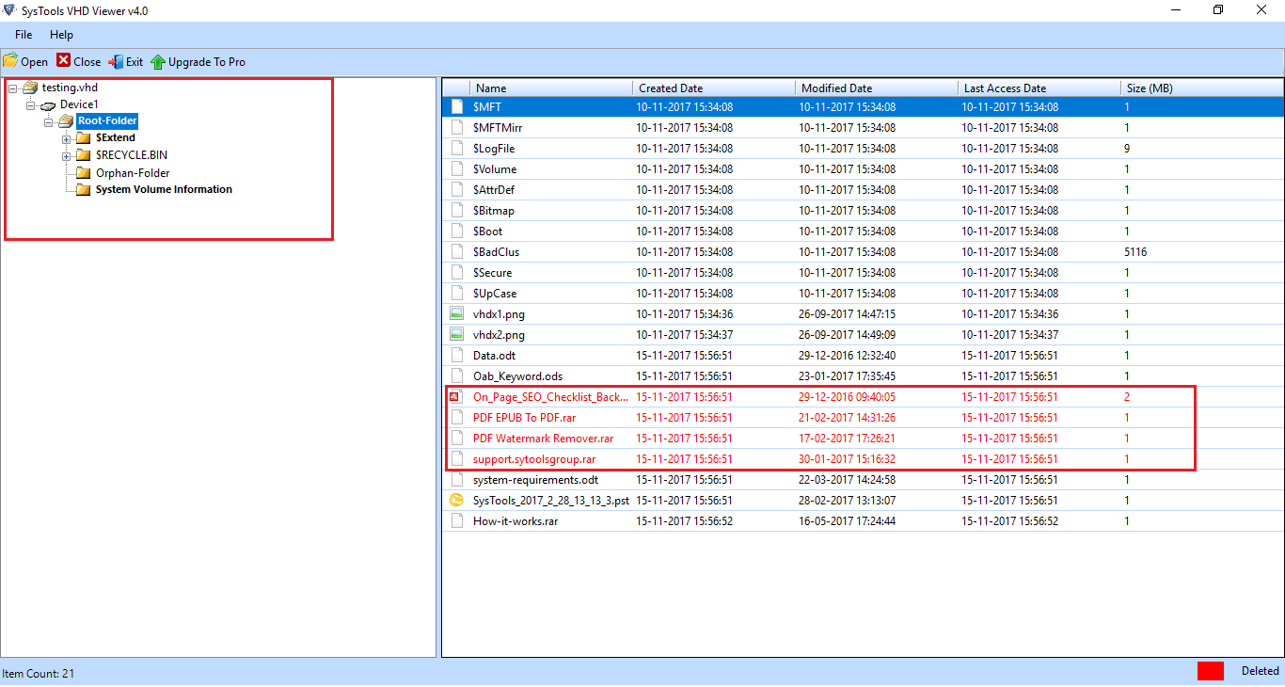Click the Exit icon in toolbar
Viewport: 1285px width, 687px height.
click(x=116, y=61)
